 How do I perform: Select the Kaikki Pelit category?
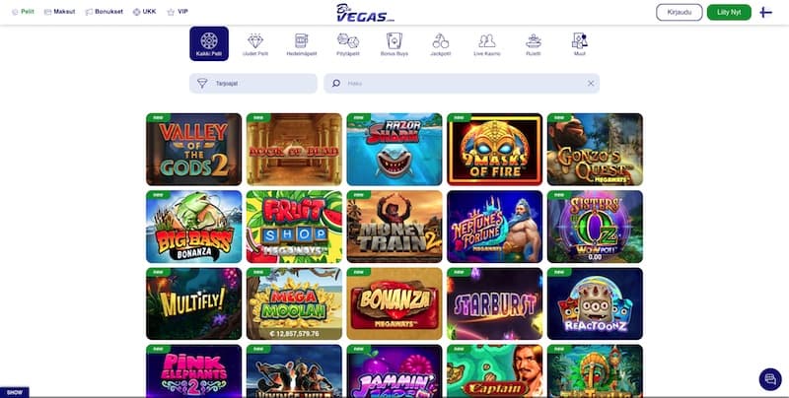point(209,43)
